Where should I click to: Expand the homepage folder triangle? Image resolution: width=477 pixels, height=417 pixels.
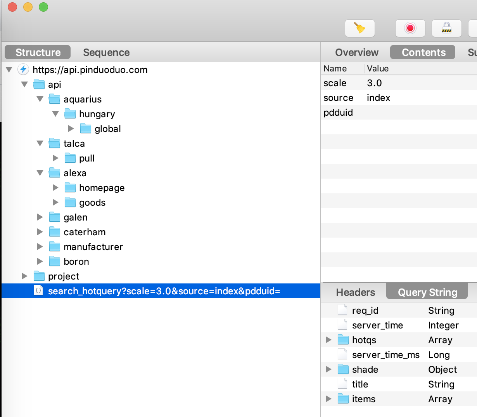click(55, 188)
